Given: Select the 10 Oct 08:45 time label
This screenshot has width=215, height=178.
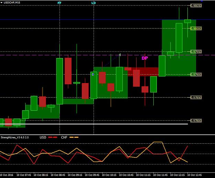Looking at the screenshot, I should (58, 175).
